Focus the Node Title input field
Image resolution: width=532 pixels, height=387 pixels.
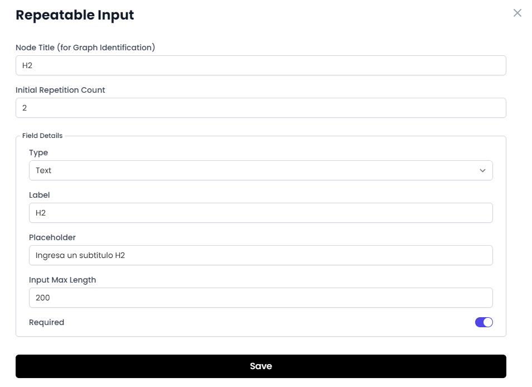tap(260, 65)
